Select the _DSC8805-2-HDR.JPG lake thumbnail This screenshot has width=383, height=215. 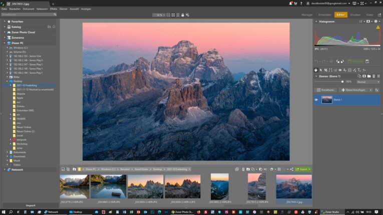click(108, 186)
